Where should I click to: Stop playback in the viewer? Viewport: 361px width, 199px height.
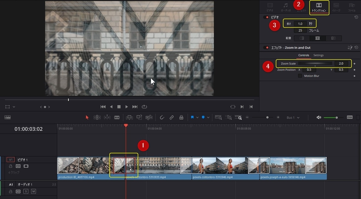click(119, 107)
